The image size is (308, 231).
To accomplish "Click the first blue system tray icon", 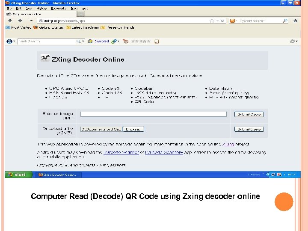I will click(x=268, y=175).
